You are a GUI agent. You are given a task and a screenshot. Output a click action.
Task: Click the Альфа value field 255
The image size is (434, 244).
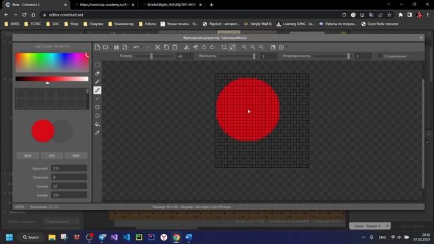click(x=69, y=195)
